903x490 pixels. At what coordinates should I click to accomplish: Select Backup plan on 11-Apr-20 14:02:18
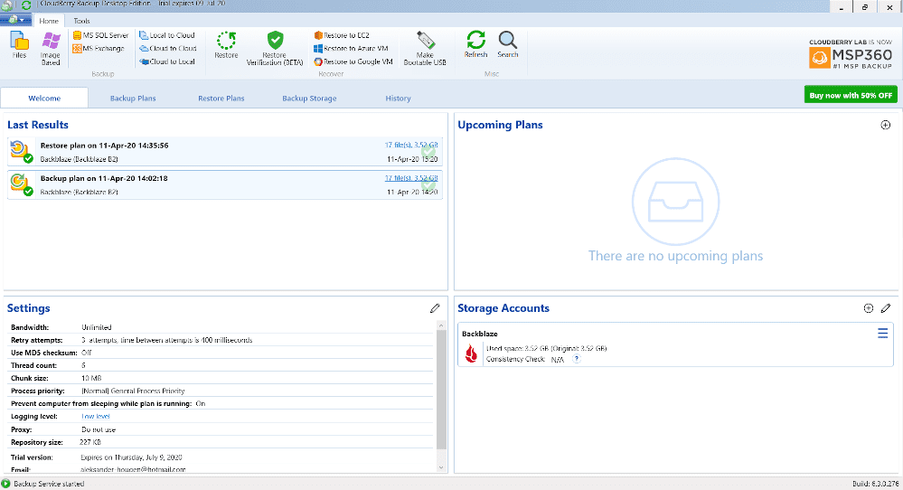(225, 184)
